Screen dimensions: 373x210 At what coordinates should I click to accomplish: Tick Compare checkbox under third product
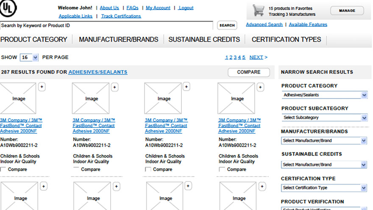pyautogui.click(x=148, y=169)
